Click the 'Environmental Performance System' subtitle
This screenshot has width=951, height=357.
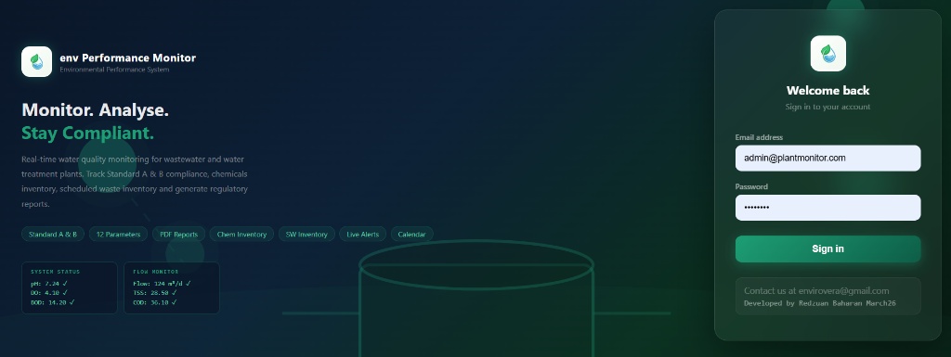coord(114,70)
